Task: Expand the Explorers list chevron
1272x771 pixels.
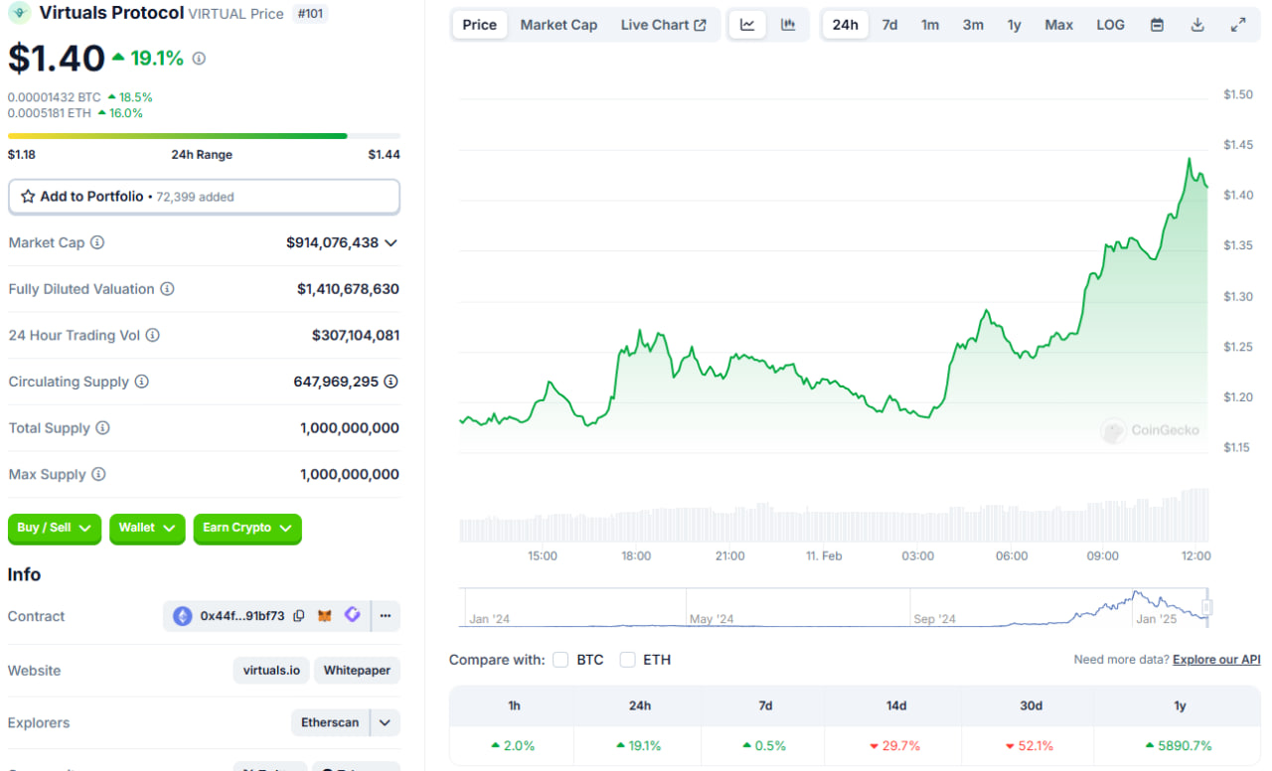Action: click(385, 722)
